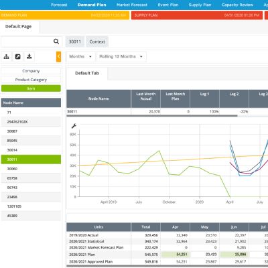This screenshot has width=268, height=268.
Task: Open the Forecast menu
Action: tap(59, 5)
